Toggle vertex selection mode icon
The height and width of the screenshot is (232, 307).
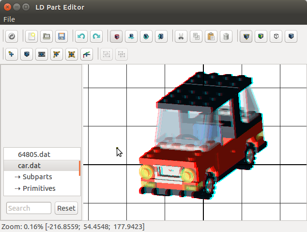coord(246,36)
